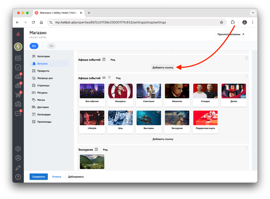
Task: Open the user profile sidebar icon
Action: [x=18, y=158]
